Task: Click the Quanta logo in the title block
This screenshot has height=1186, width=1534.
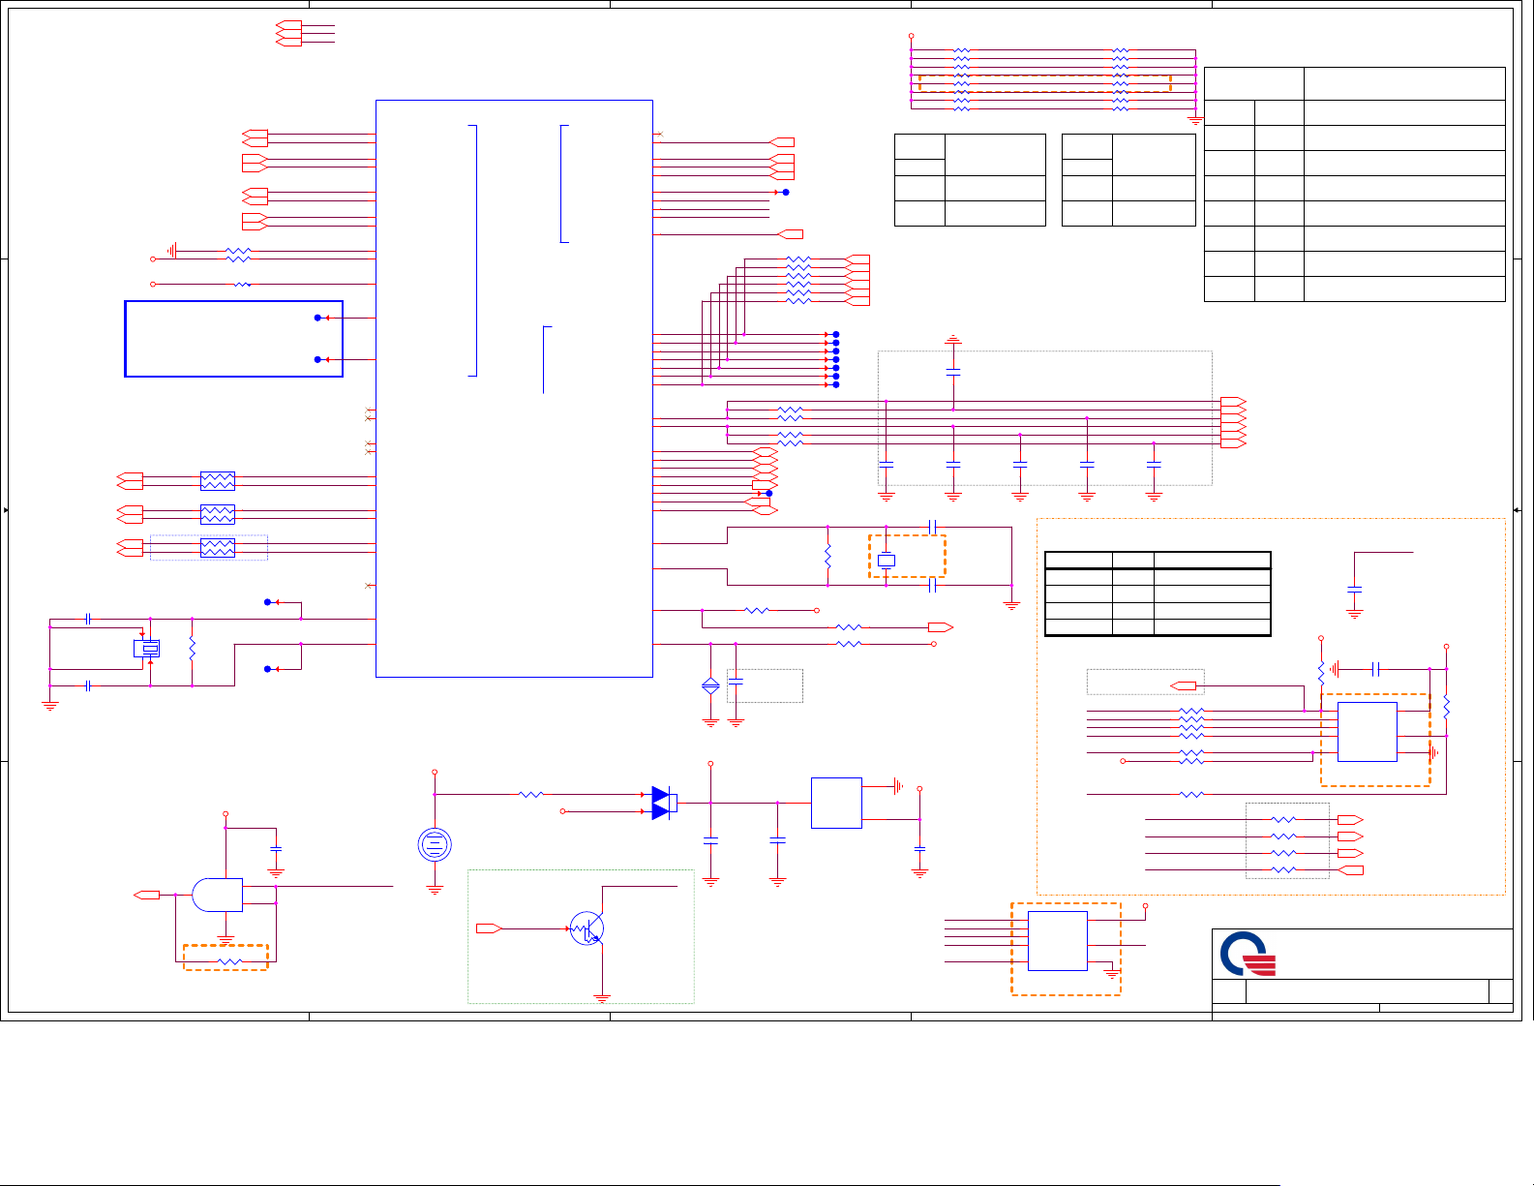Action: click(x=1248, y=954)
